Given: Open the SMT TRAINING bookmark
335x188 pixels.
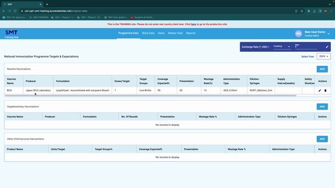Looking at the screenshot, I should coord(39,17).
